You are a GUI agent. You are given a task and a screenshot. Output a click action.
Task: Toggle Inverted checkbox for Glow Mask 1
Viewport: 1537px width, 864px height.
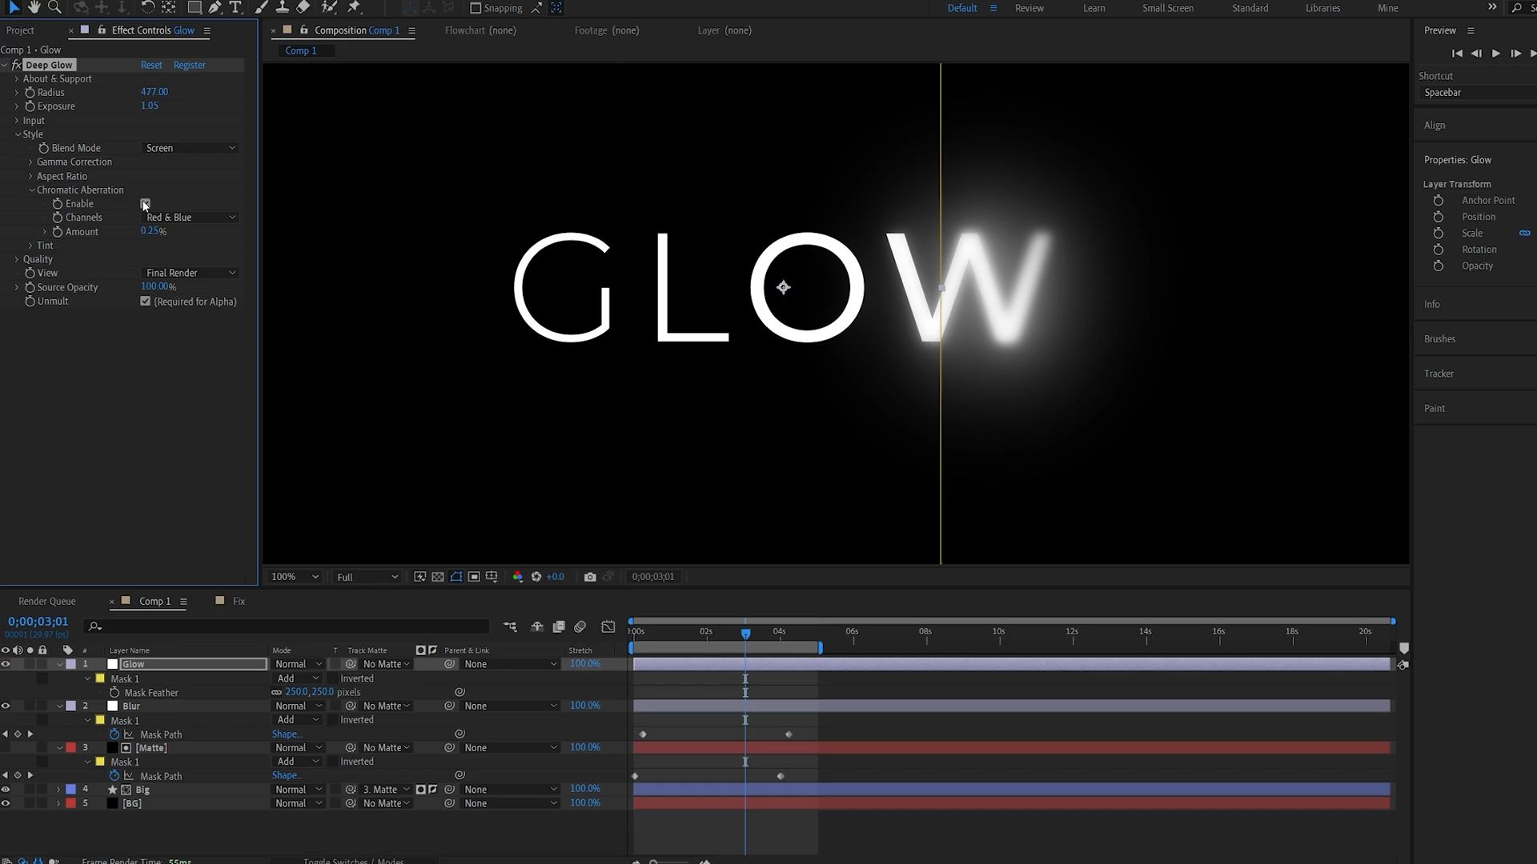[333, 678]
